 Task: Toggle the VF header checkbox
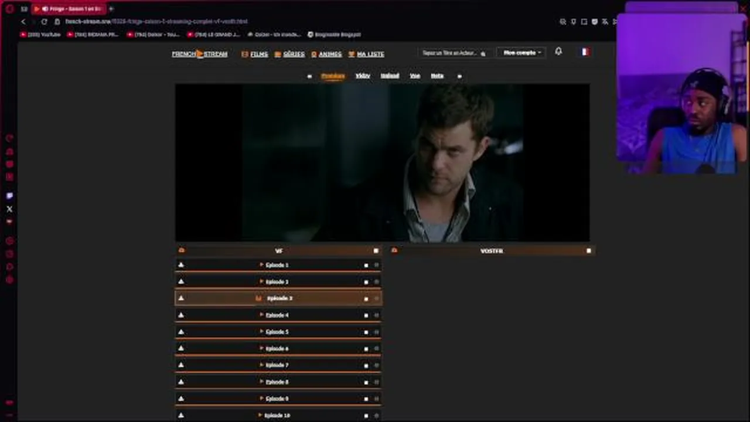(376, 251)
